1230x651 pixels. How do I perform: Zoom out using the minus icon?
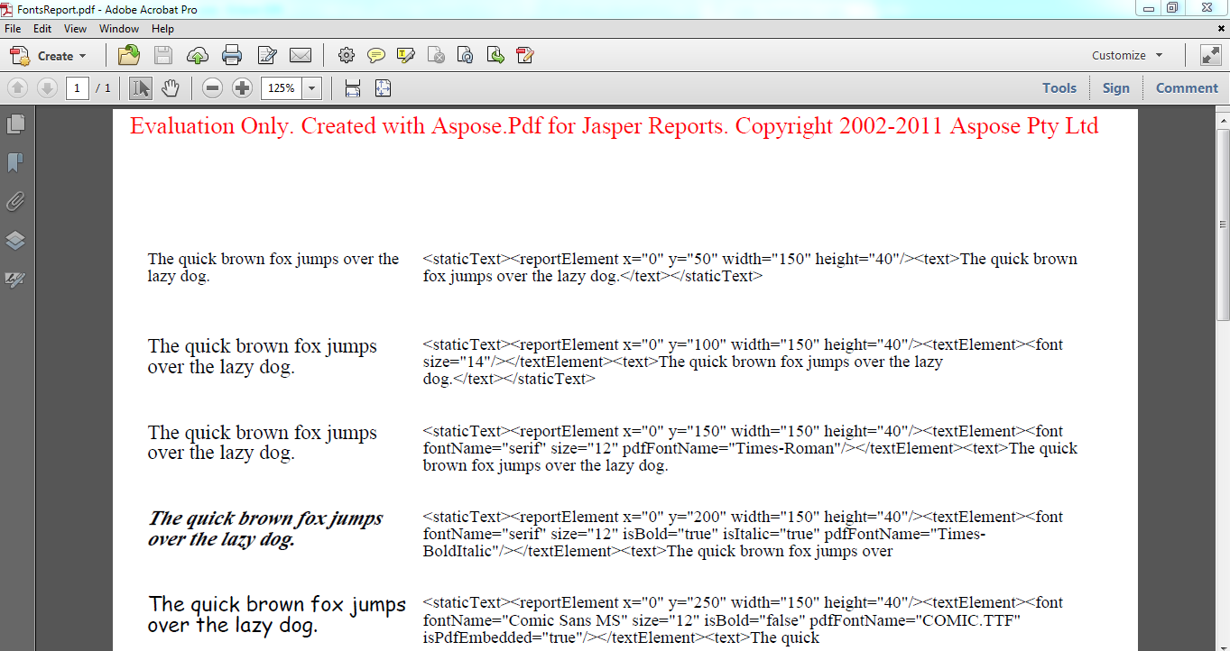click(212, 87)
